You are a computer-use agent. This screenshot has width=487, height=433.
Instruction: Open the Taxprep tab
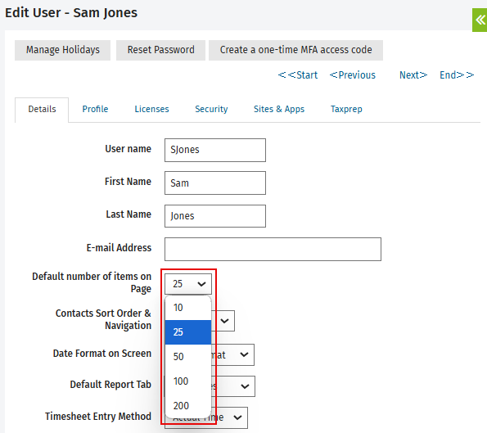tap(346, 110)
